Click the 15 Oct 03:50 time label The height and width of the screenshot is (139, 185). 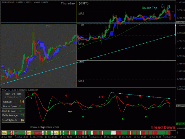[x=125, y=137]
